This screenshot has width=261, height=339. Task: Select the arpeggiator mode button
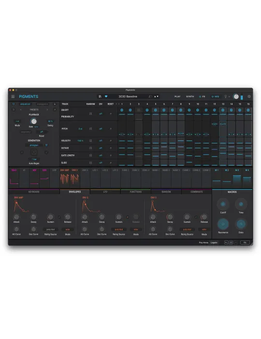[43, 104]
